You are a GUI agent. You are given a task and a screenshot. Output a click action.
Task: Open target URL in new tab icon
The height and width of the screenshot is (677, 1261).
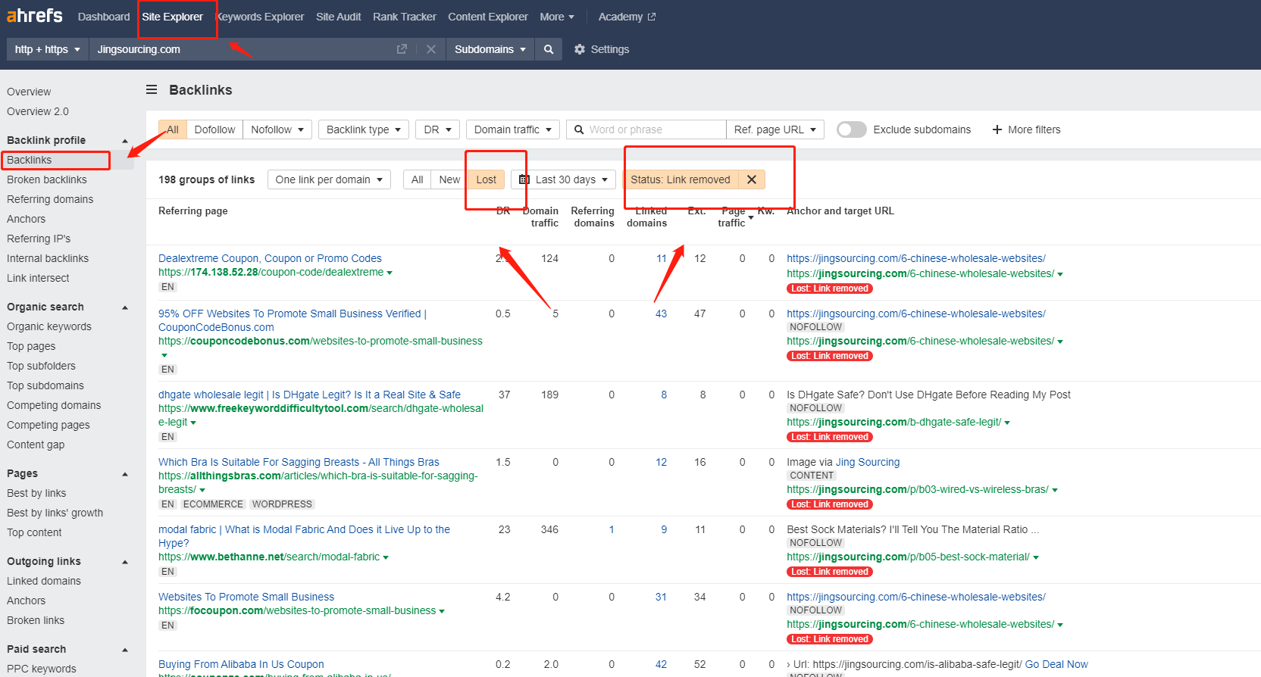[x=402, y=49]
